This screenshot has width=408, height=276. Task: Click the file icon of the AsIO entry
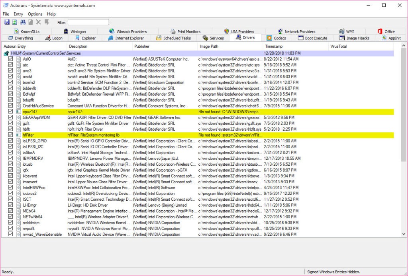(x=18, y=59)
